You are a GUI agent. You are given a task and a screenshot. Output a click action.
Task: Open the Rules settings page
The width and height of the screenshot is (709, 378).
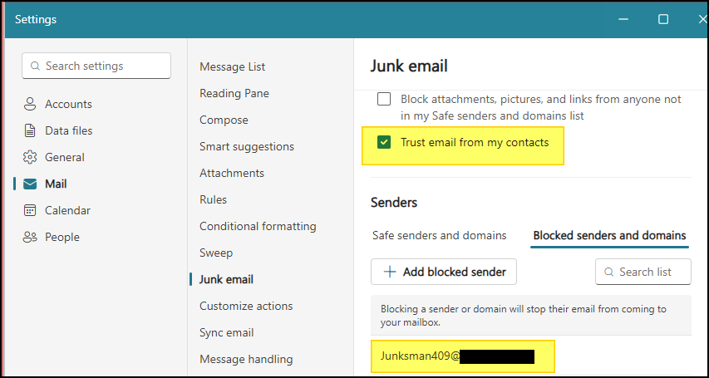click(x=213, y=200)
